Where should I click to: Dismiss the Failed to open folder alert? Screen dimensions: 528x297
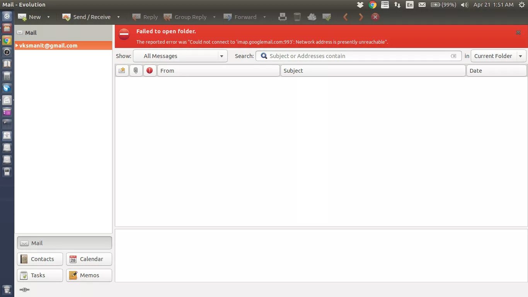[518, 32]
